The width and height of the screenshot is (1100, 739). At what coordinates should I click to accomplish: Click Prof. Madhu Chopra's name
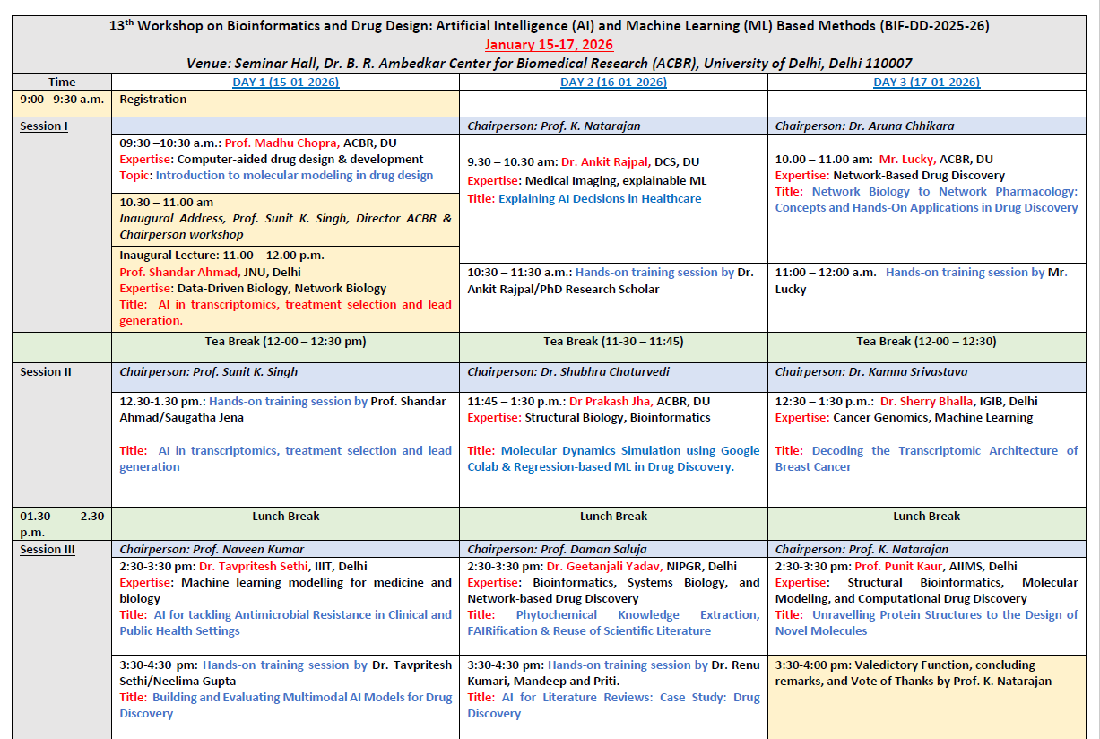281,143
